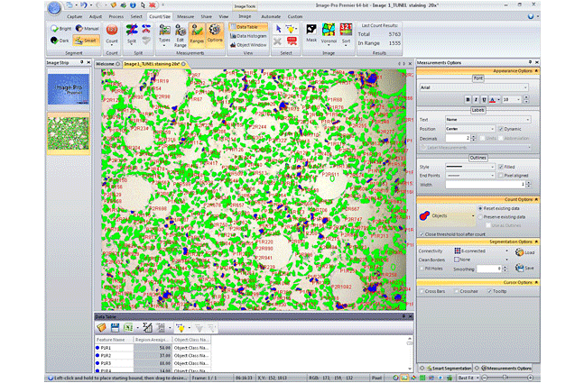Pick the arrow selection tool
The width and height of the screenshot is (584, 383).
click(278, 29)
